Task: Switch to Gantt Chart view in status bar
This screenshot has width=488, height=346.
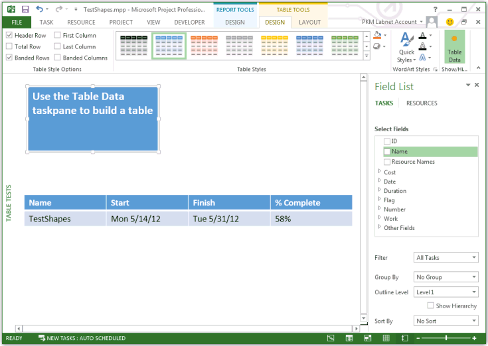Action: click(x=331, y=338)
